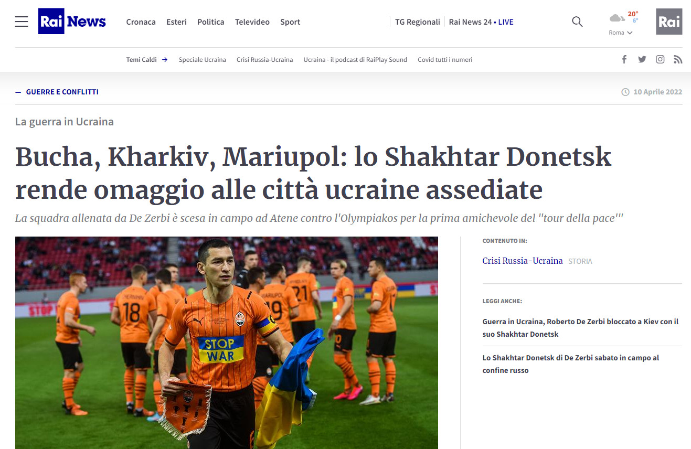This screenshot has height=449, width=691.
Task: Watch Rai News 24 LIVE
Action: click(481, 22)
